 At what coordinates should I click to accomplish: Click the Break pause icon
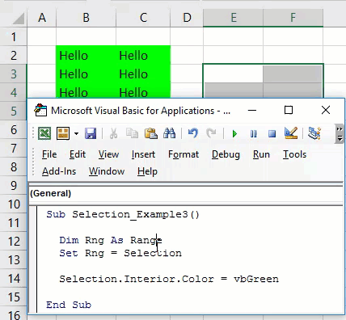(254, 133)
